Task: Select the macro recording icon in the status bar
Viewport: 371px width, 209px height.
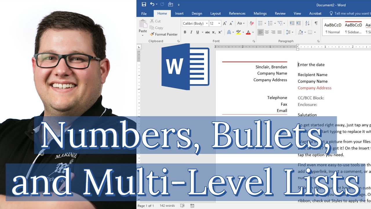Action: [x=192, y=206]
